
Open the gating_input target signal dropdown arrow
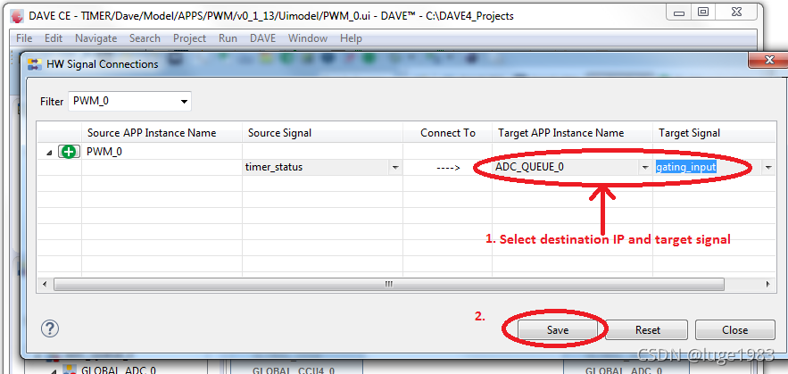(x=768, y=168)
